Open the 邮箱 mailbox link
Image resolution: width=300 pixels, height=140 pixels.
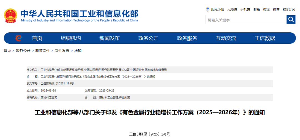(257, 9)
